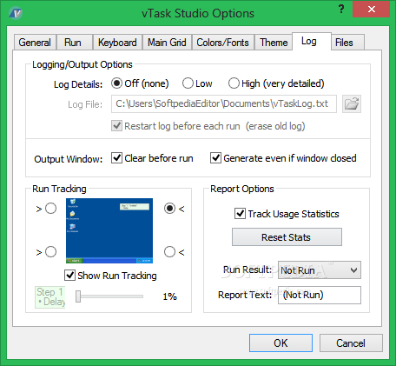396x366 pixels.
Task: Uncheck Clear before run checkbox
Action: pyautogui.click(x=152, y=158)
